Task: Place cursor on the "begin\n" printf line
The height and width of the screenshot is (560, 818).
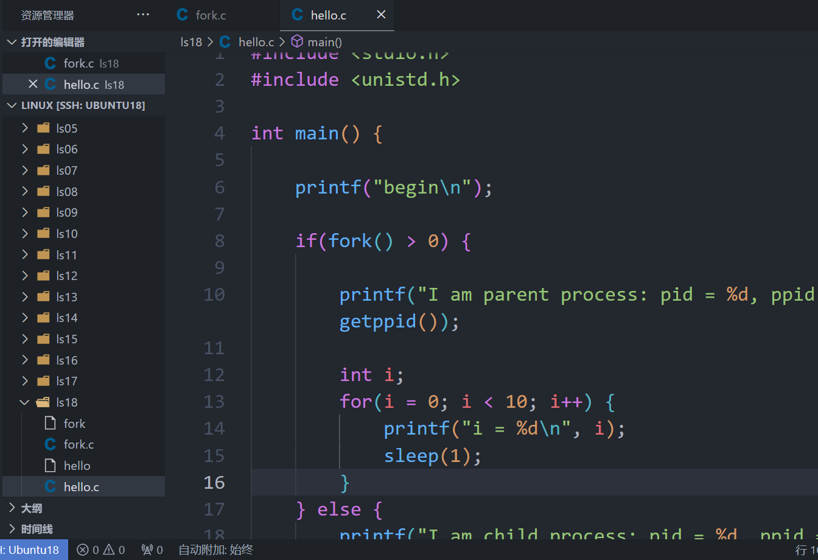Action: pos(393,187)
